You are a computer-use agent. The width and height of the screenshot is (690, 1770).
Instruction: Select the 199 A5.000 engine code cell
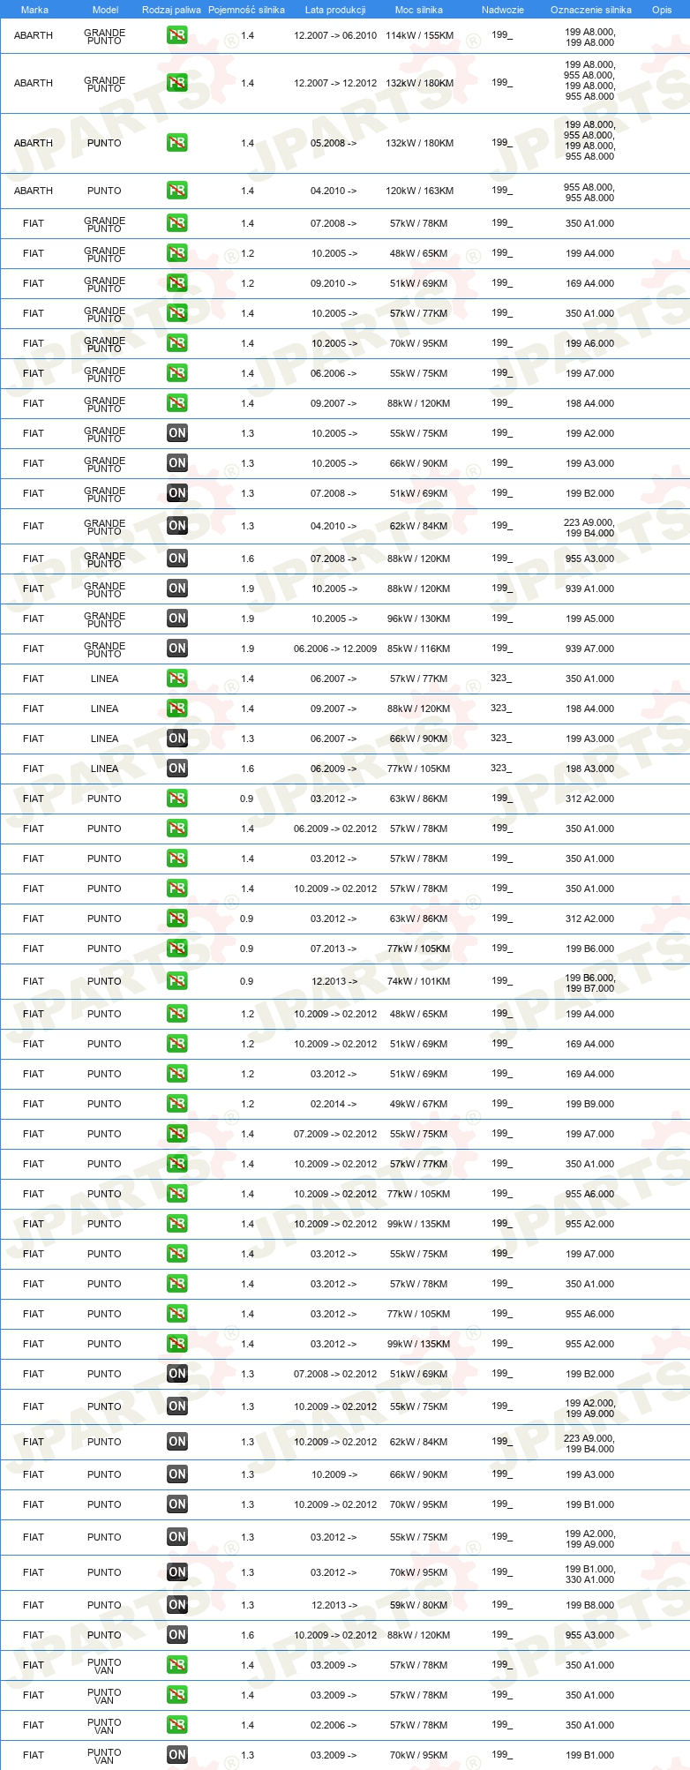[590, 619]
